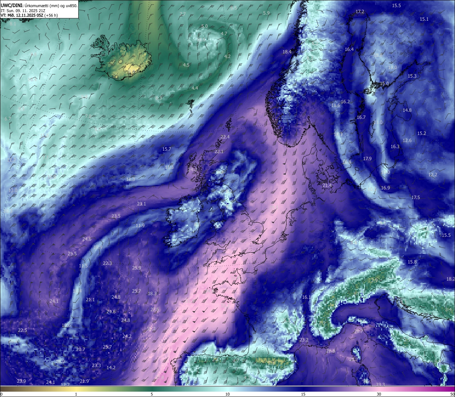The width and height of the screenshot is (455, 397).
Task: Click the 23.1 value label
Action: [141, 204]
